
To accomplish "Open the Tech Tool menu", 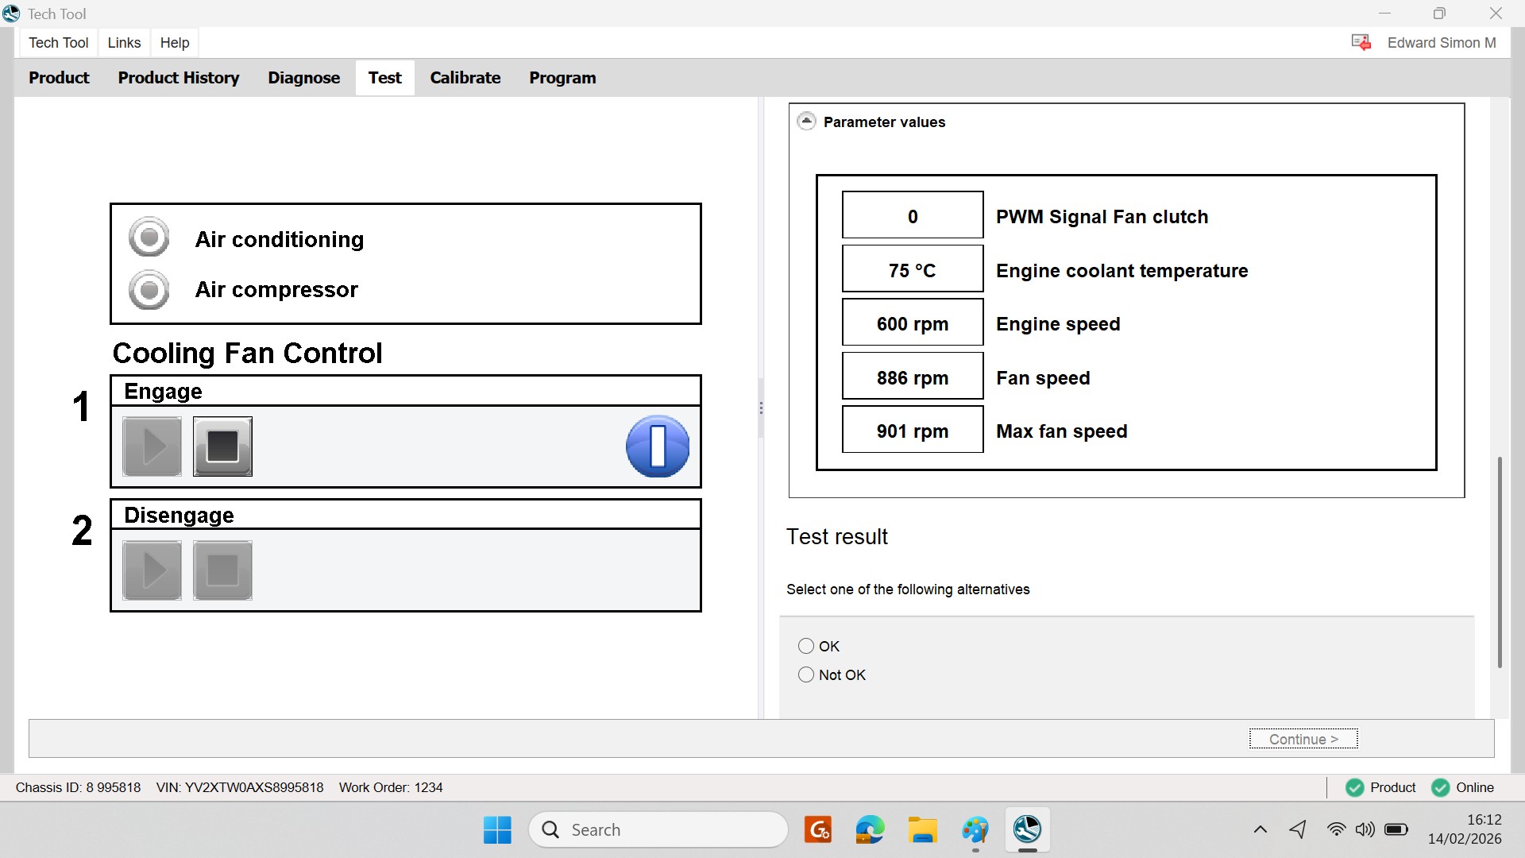I will tap(59, 43).
